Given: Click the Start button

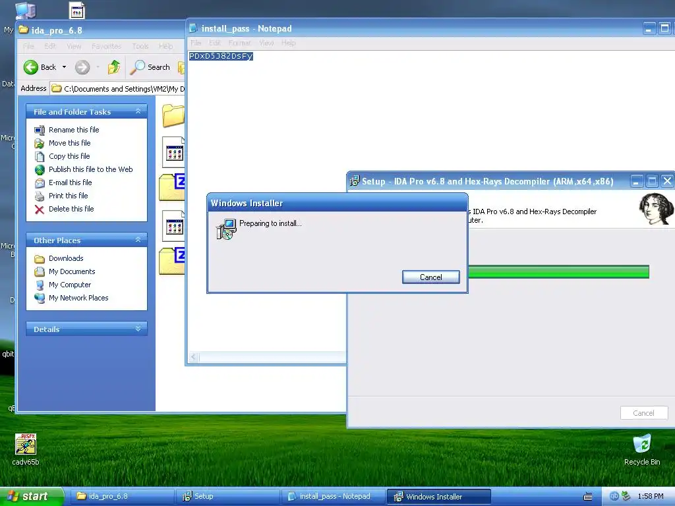Looking at the screenshot, I should 32,496.
